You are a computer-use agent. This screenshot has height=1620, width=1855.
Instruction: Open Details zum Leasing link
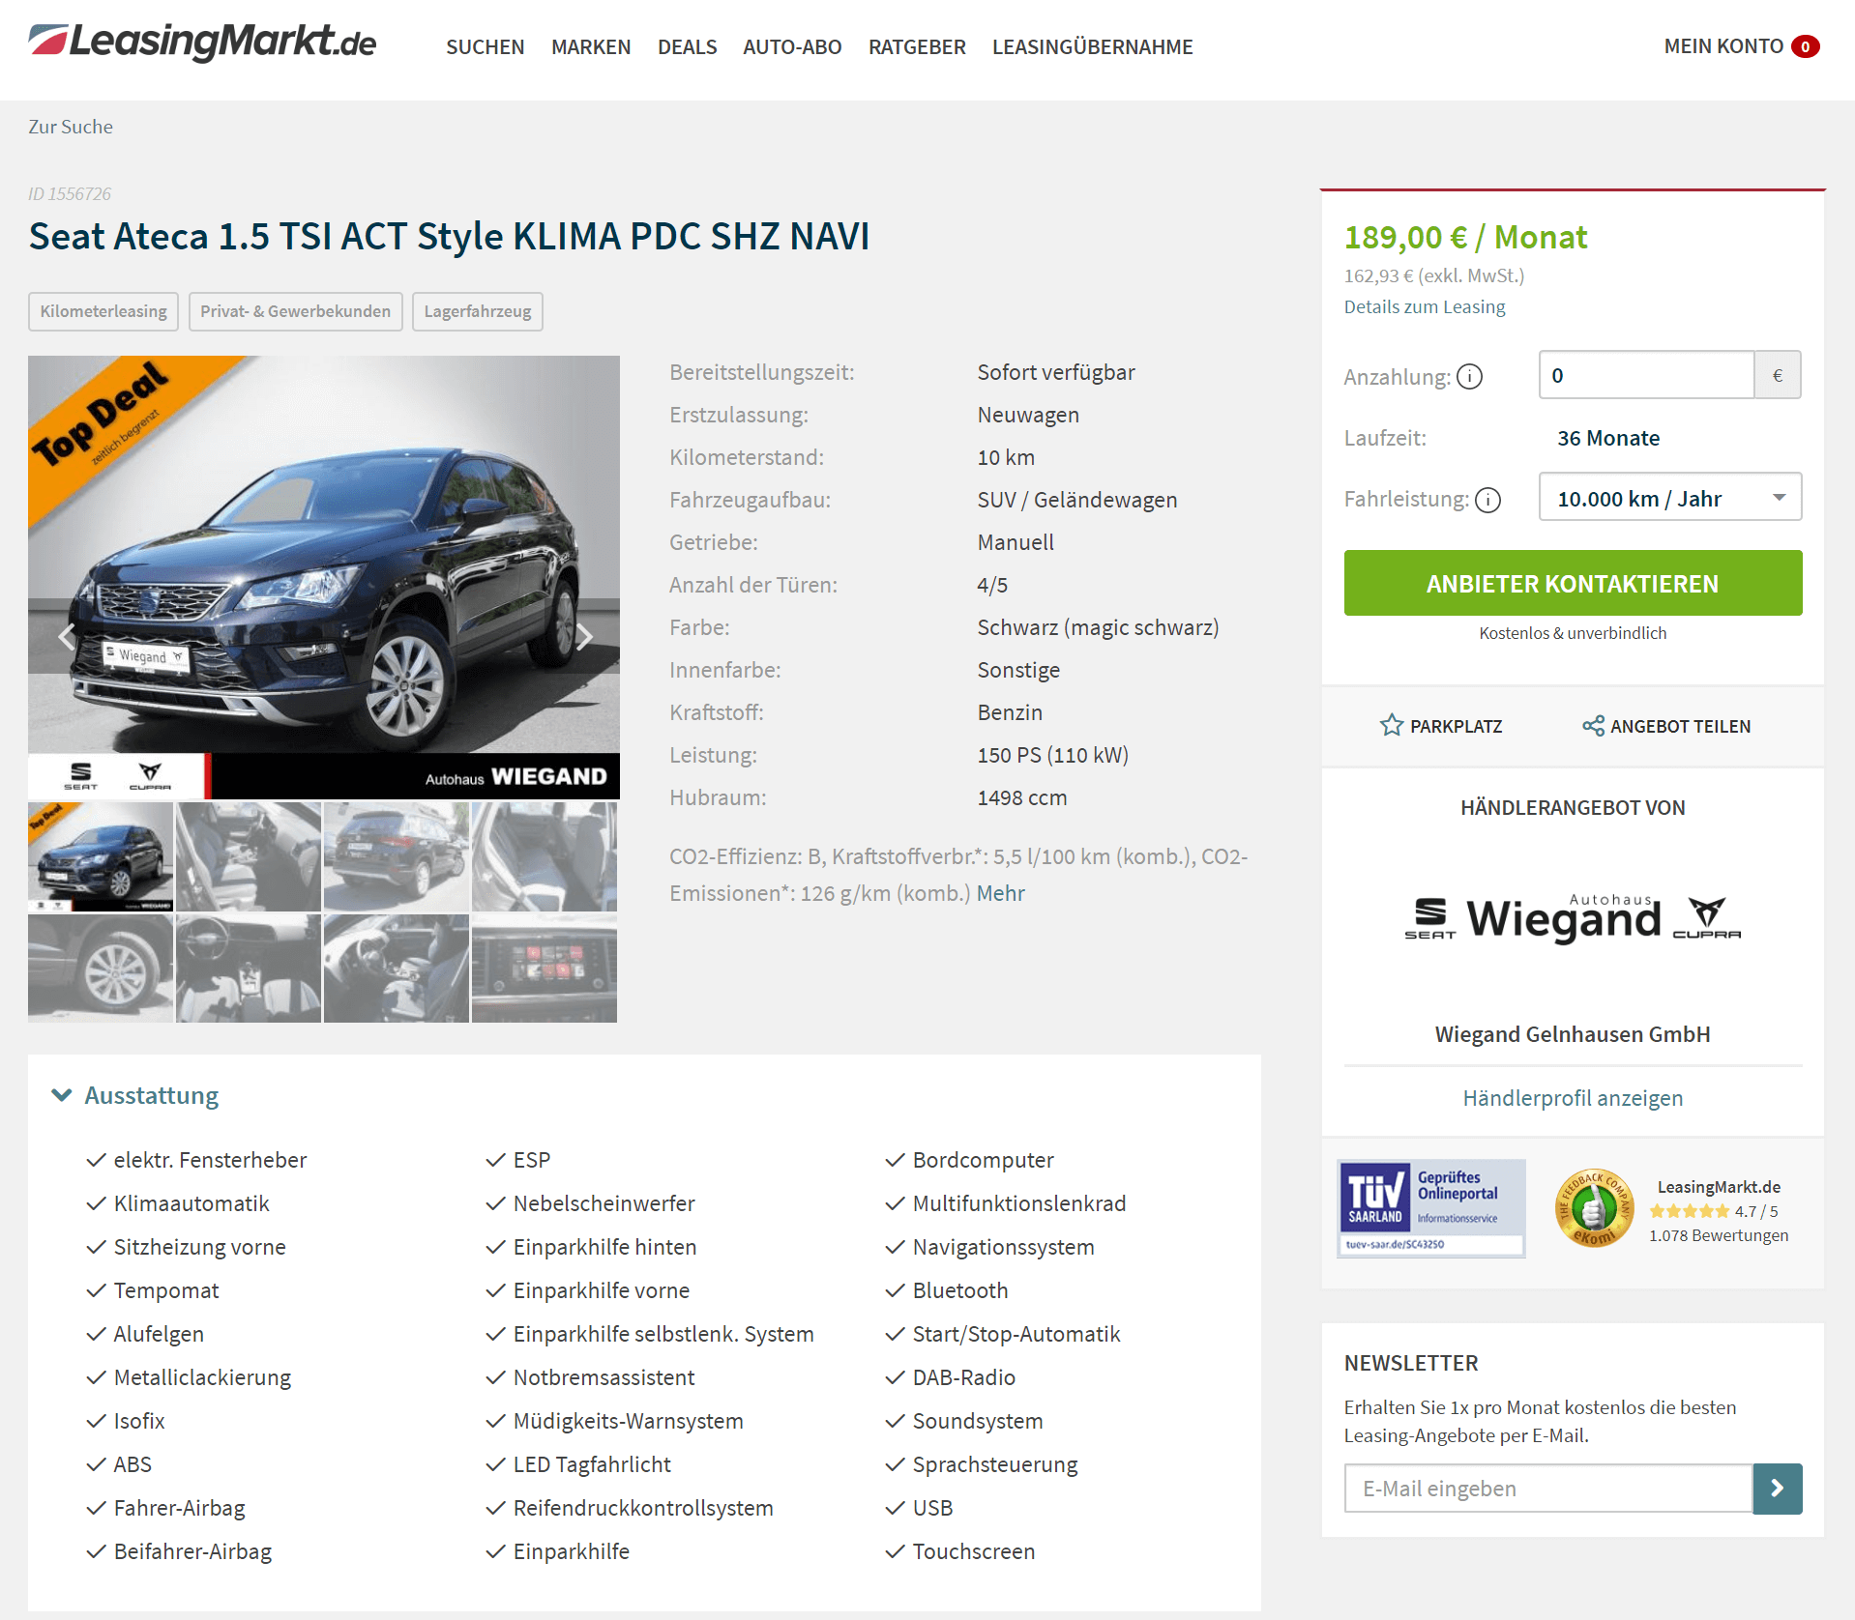tap(1425, 306)
